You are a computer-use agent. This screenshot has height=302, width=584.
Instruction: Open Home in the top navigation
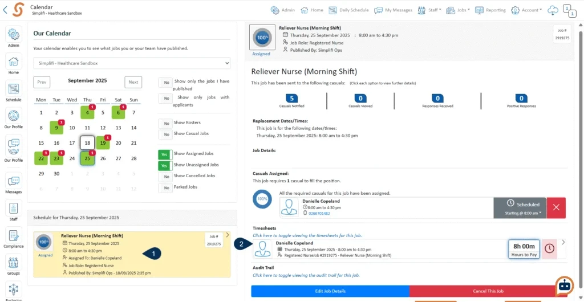tap(312, 10)
